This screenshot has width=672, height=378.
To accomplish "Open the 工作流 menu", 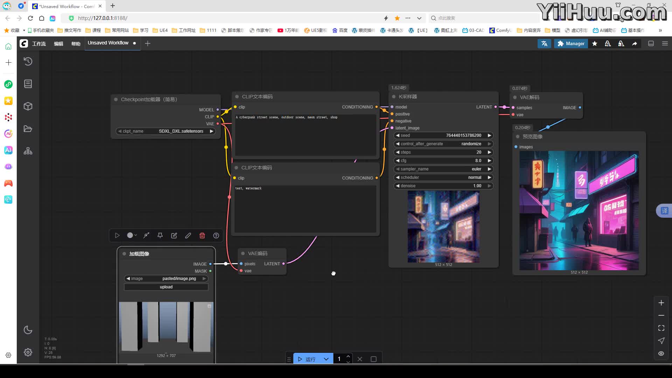I will click(x=39, y=43).
